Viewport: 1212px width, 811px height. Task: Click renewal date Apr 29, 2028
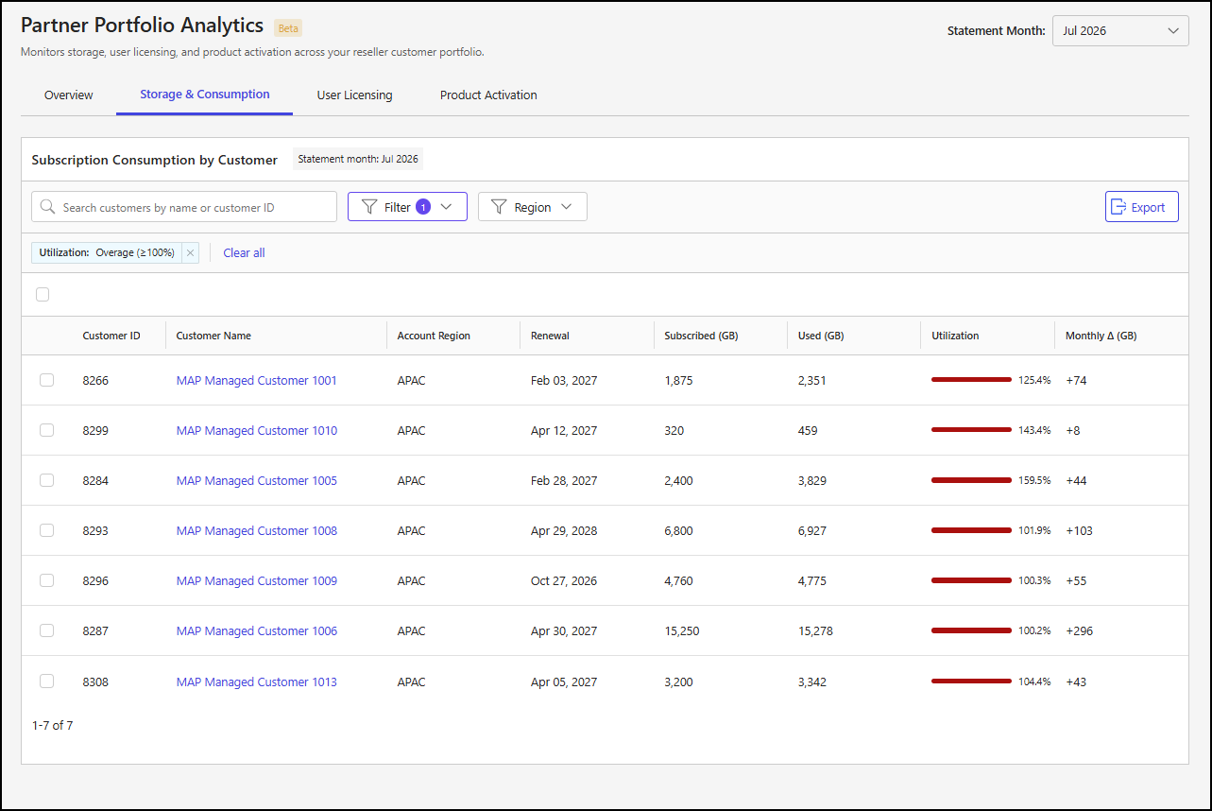click(564, 530)
